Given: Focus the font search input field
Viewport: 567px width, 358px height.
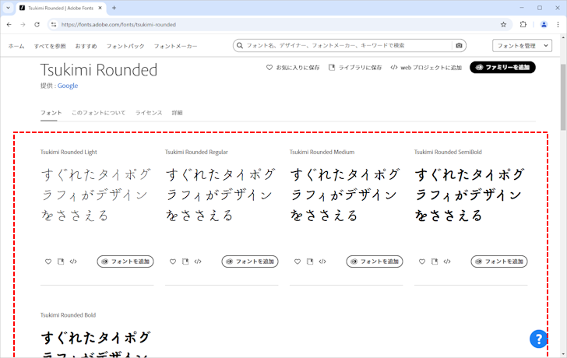Looking at the screenshot, I should 347,45.
